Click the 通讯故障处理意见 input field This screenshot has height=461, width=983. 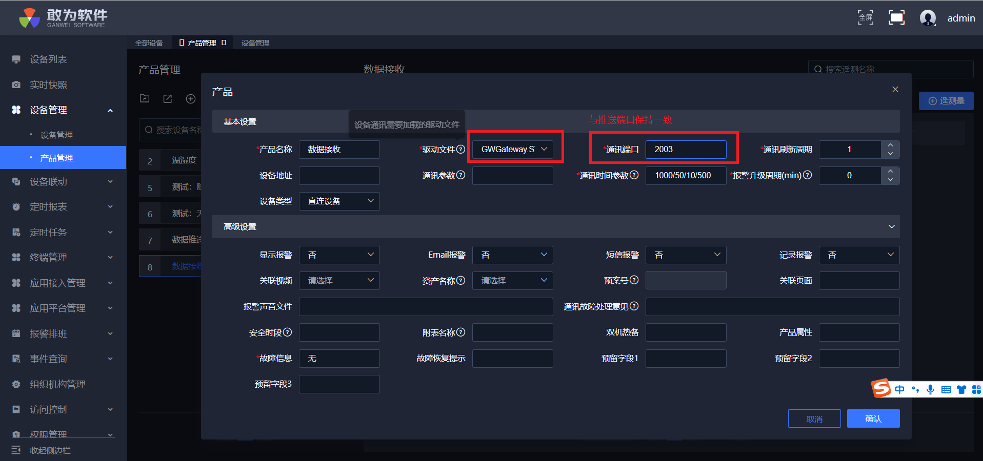(773, 307)
